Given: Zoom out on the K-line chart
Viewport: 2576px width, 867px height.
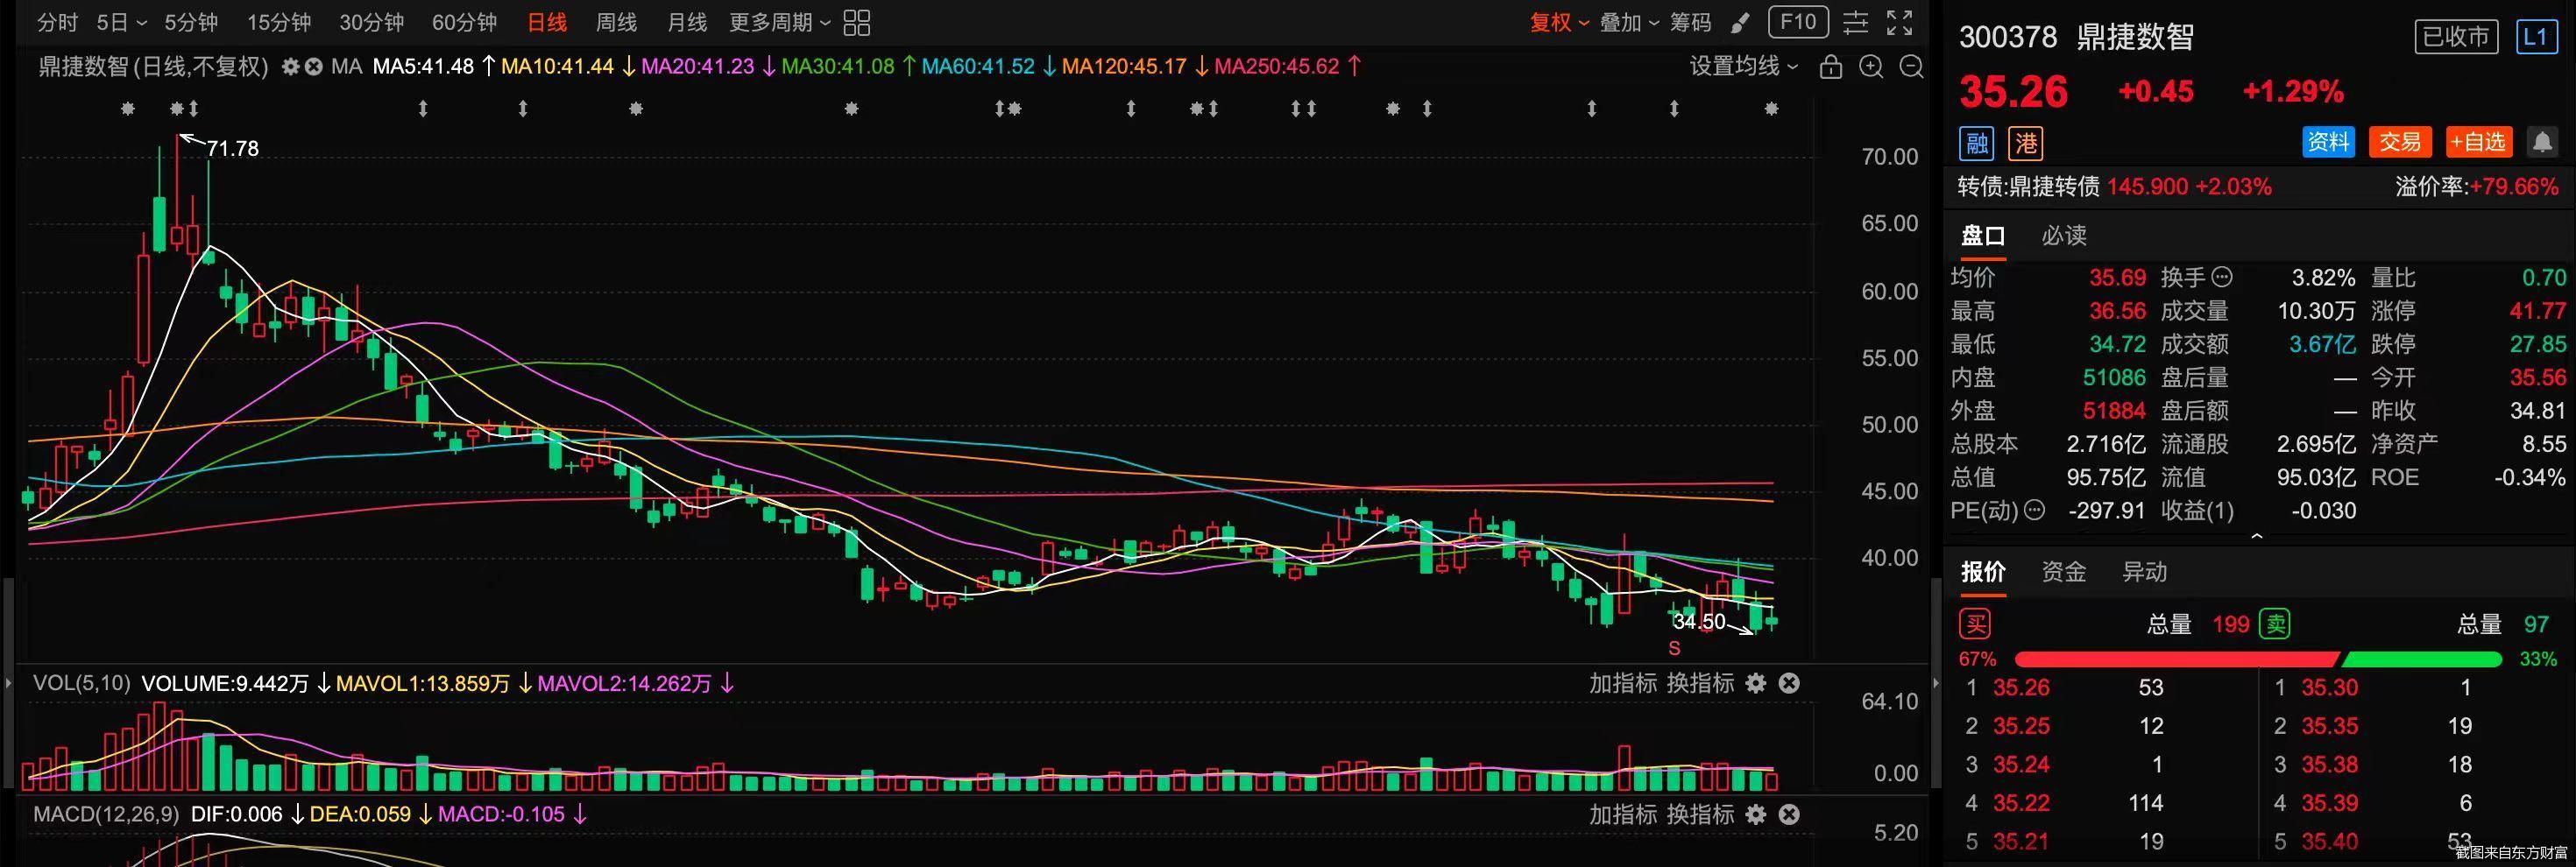Looking at the screenshot, I should tap(1911, 67).
